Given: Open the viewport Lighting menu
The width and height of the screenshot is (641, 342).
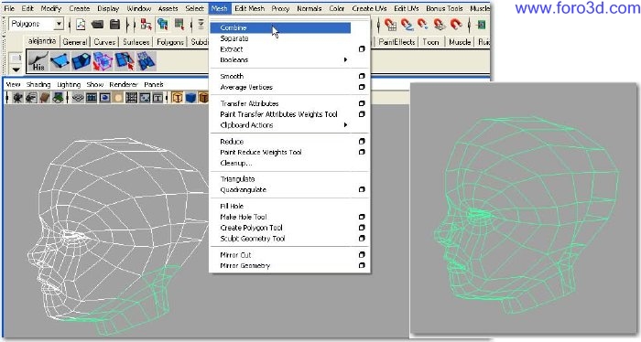Looking at the screenshot, I should 69,84.
